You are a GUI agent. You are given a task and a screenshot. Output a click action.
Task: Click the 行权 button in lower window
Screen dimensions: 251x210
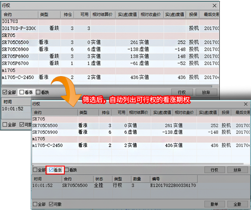point(214,170)
